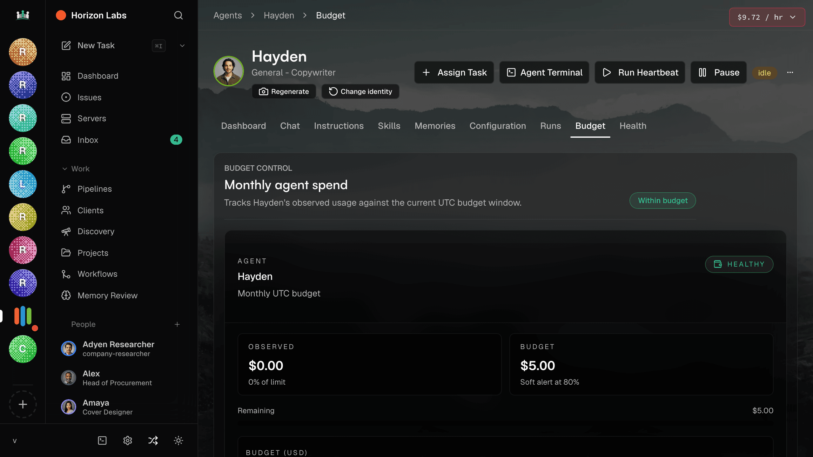Click the shuffle icon in bottom toolbar

pyautogui.click(x=153, y=440)
